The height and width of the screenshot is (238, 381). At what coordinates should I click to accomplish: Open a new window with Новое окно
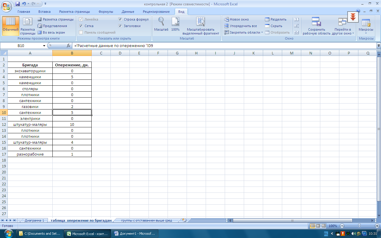point(236,19)
